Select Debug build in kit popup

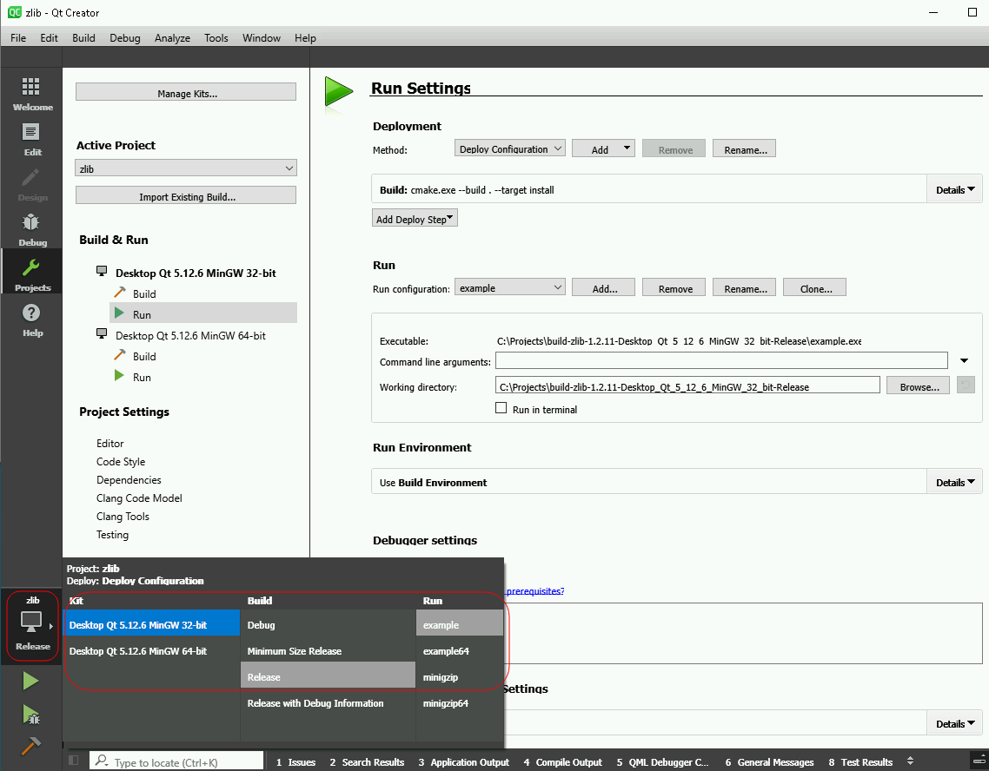pyautogui.click(x=328, y=624)
